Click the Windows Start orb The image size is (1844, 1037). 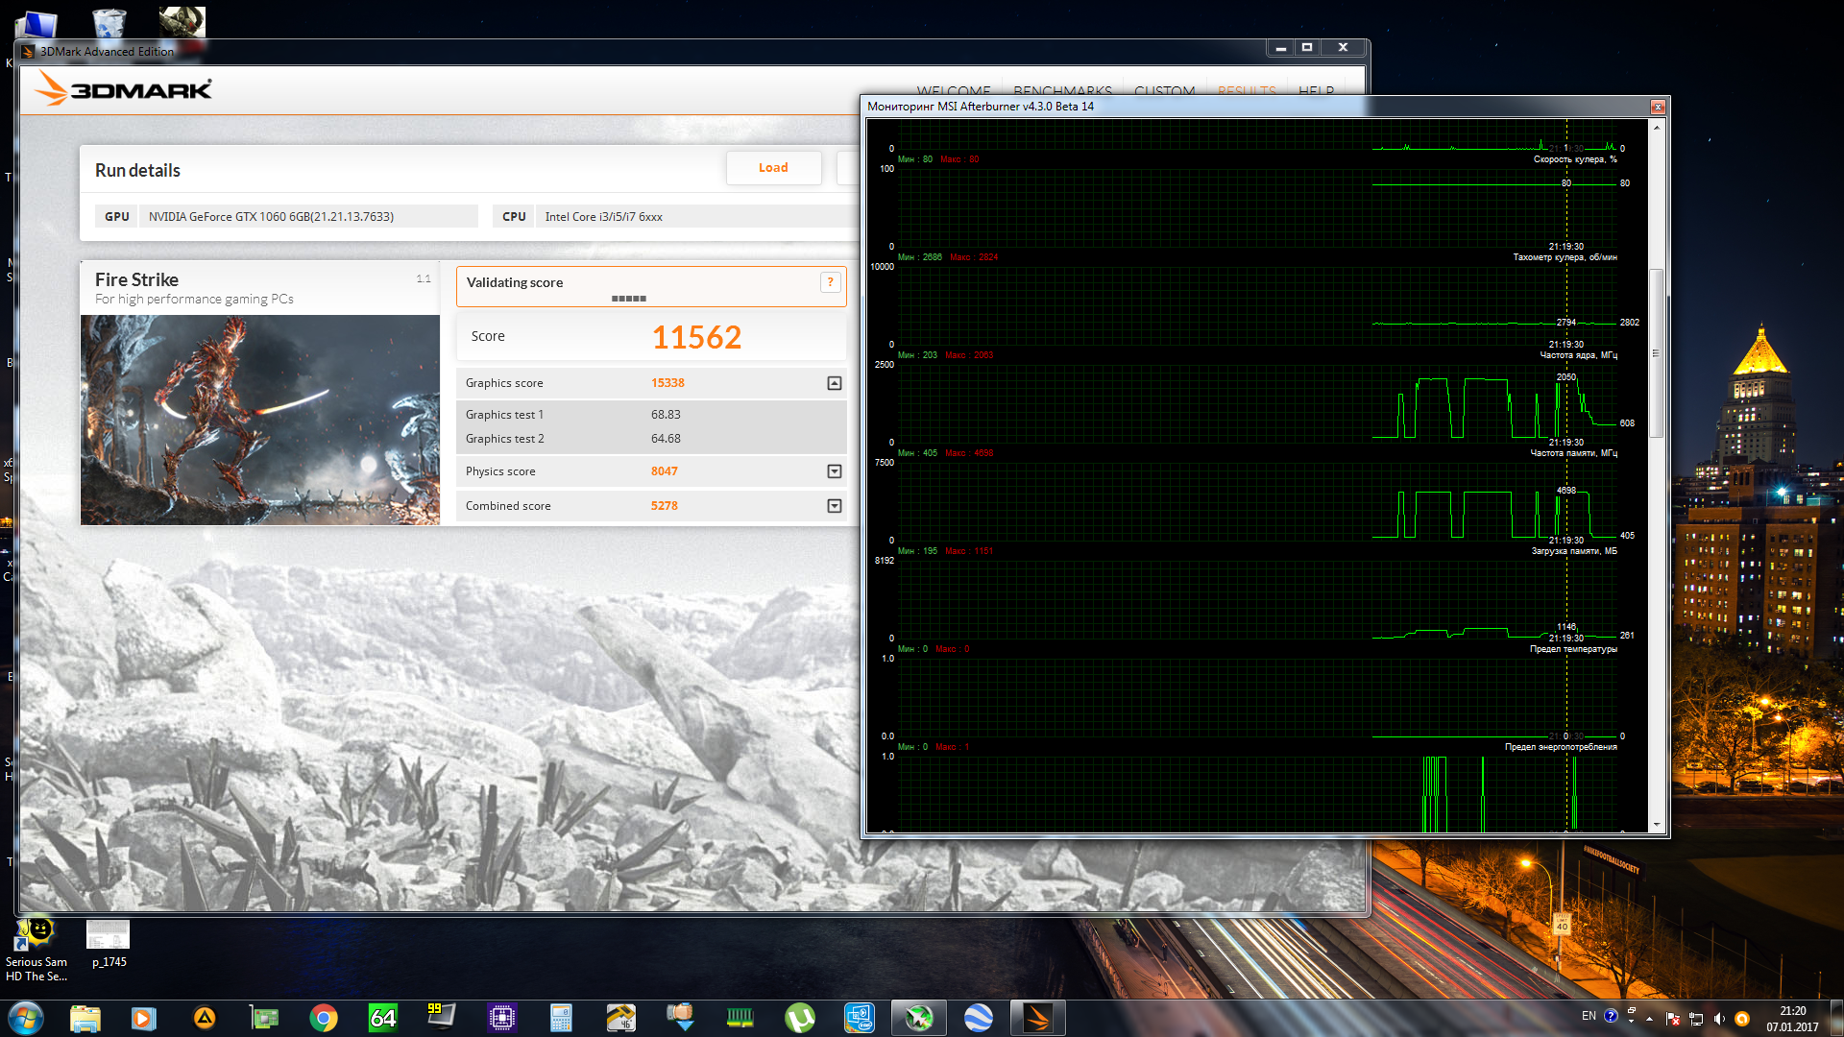coord(26,1018)
